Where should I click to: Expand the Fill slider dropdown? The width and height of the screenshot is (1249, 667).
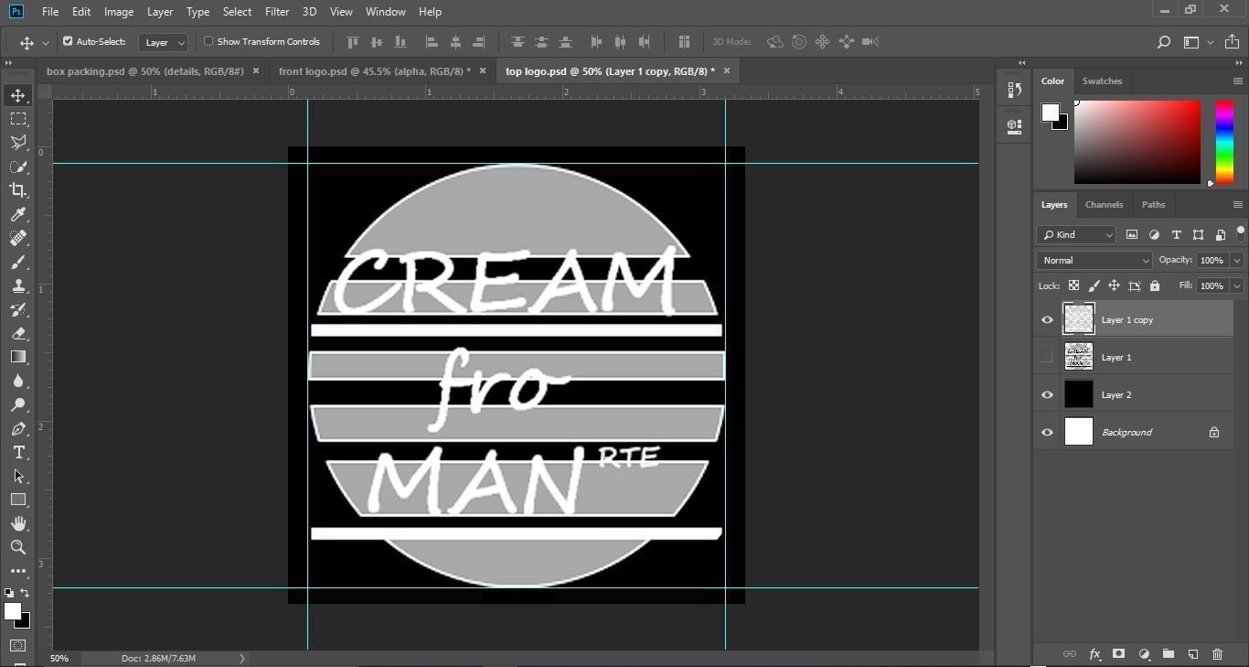coord(1237,285)
